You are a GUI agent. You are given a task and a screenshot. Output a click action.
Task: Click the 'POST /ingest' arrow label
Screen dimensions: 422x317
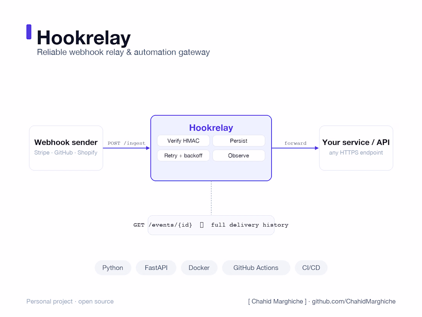pos(126,143)
